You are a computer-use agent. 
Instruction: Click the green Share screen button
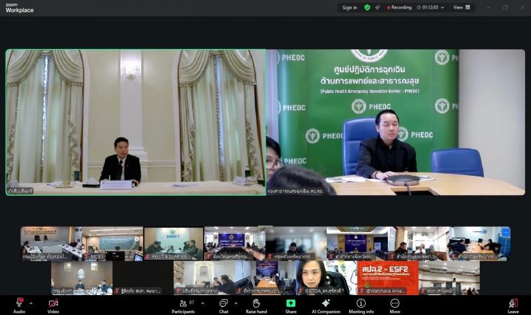coord(291,303)
